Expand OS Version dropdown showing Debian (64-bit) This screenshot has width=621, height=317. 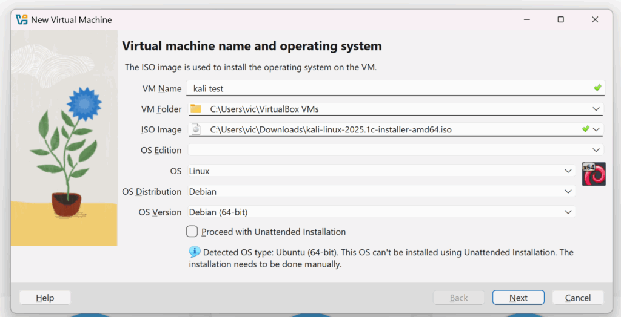[x=568, y=212]
